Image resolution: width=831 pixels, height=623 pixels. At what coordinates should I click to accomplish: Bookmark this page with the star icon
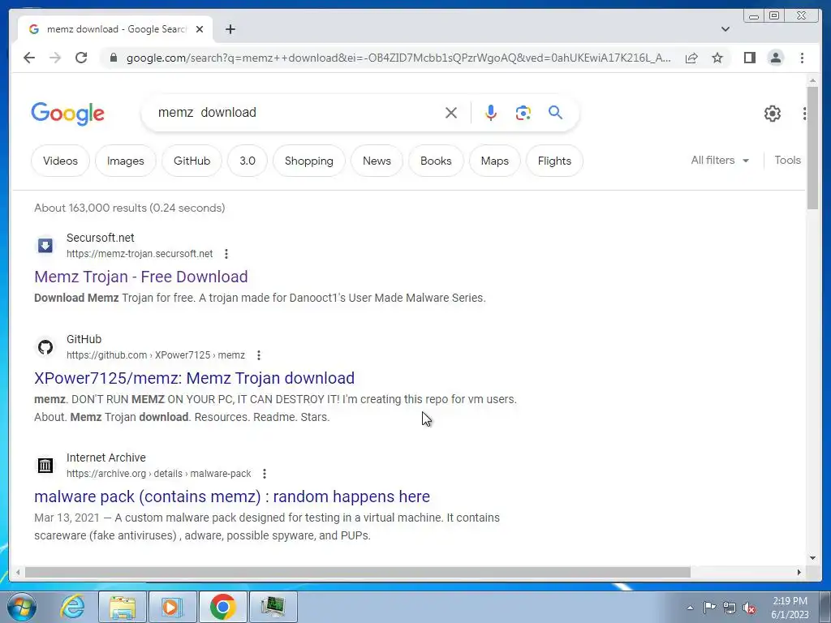[x=717, y=58]
